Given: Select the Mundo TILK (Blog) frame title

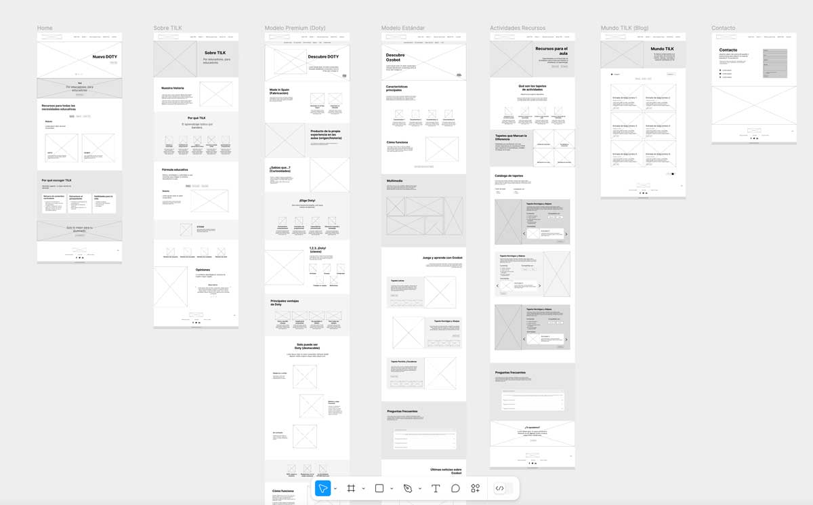Looking at the screenshot, I should tap(623, 28).
